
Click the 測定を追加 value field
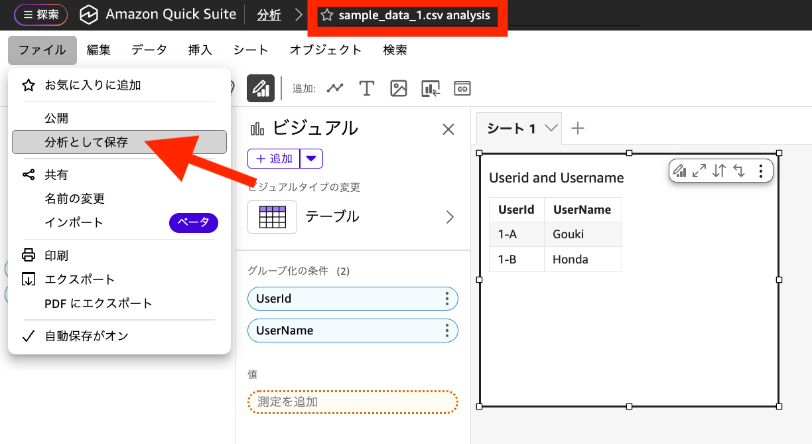pyautogui.click(x=352, y=402)
